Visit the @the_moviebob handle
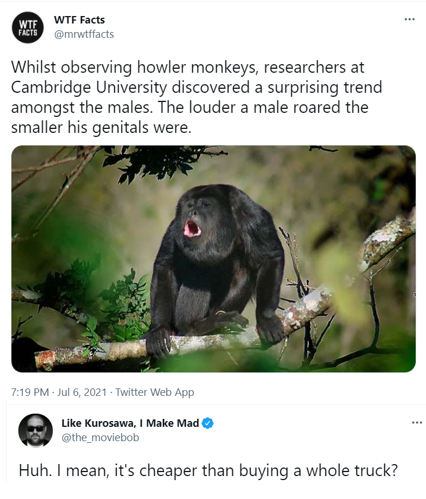Viewport: 426px width, 499px height. click(x=100, y=438)
